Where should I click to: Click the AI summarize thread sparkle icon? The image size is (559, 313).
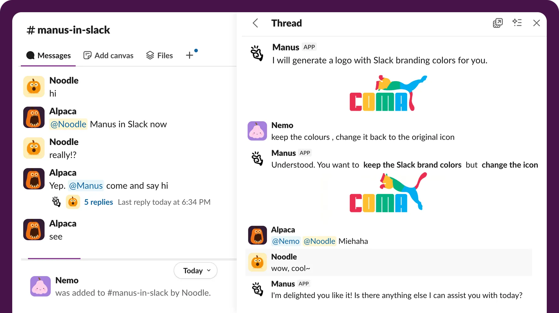click(x=517, y=23)
